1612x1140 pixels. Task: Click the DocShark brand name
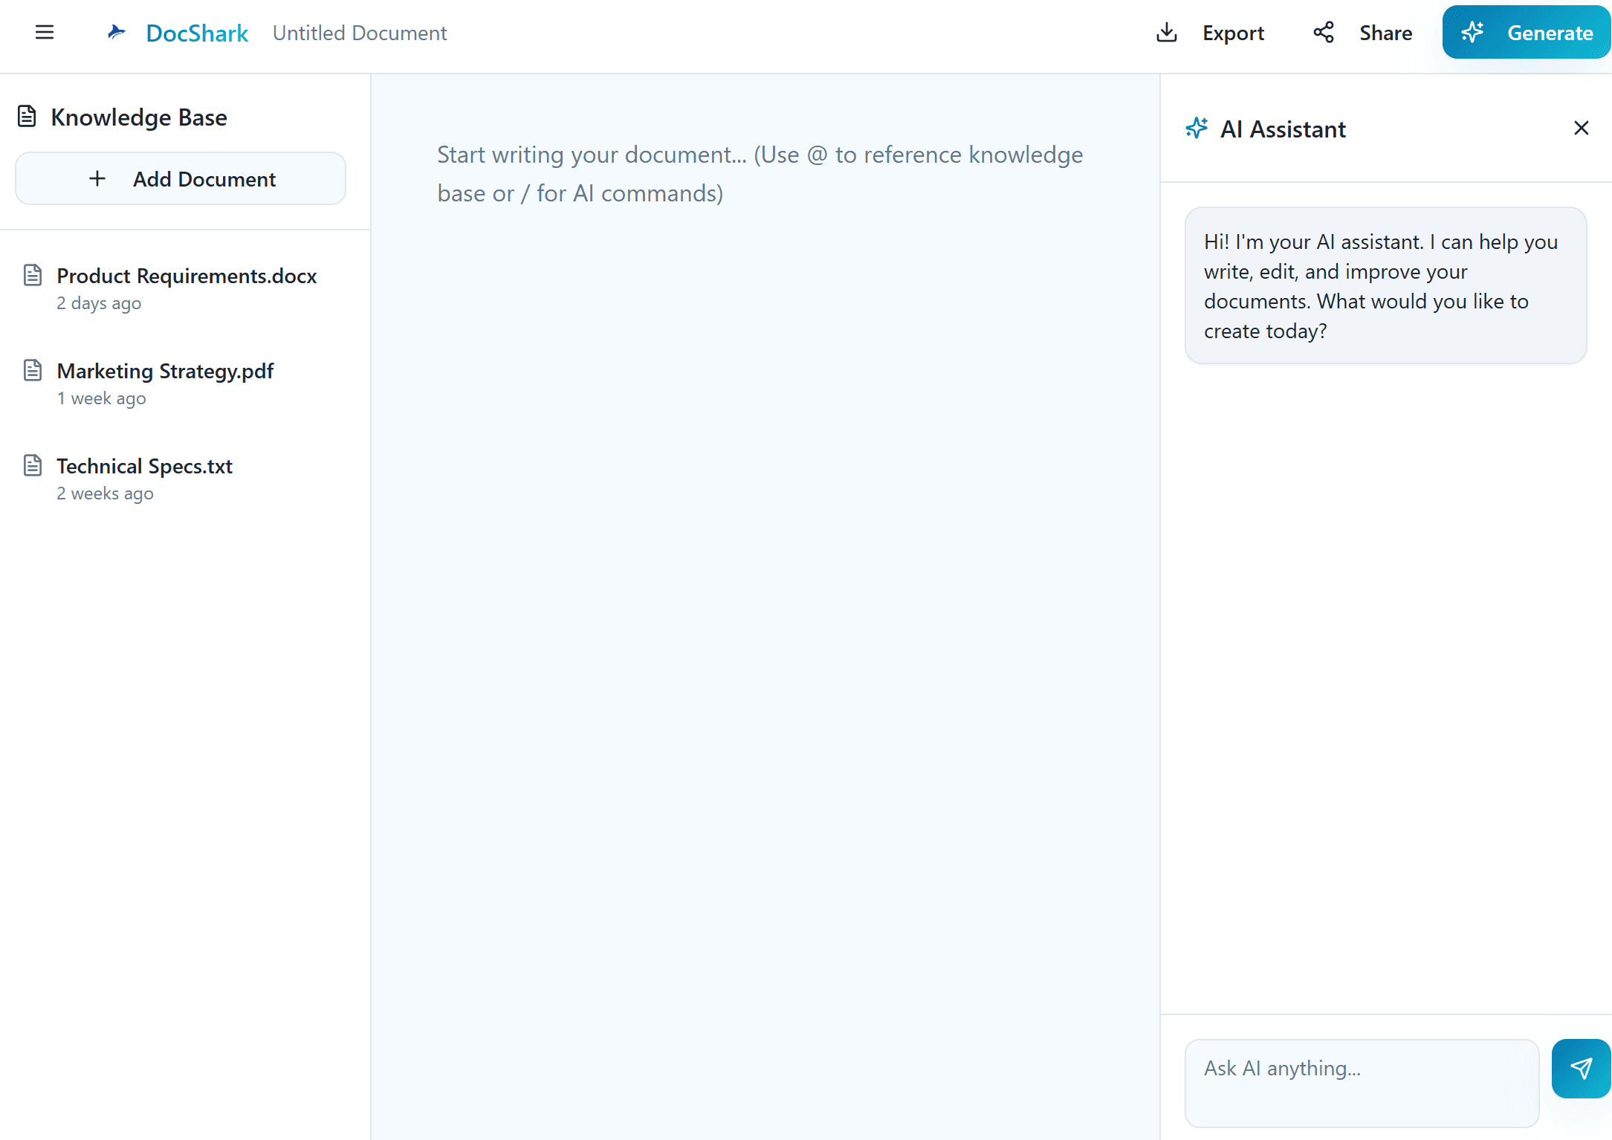(x=197, y=33)
